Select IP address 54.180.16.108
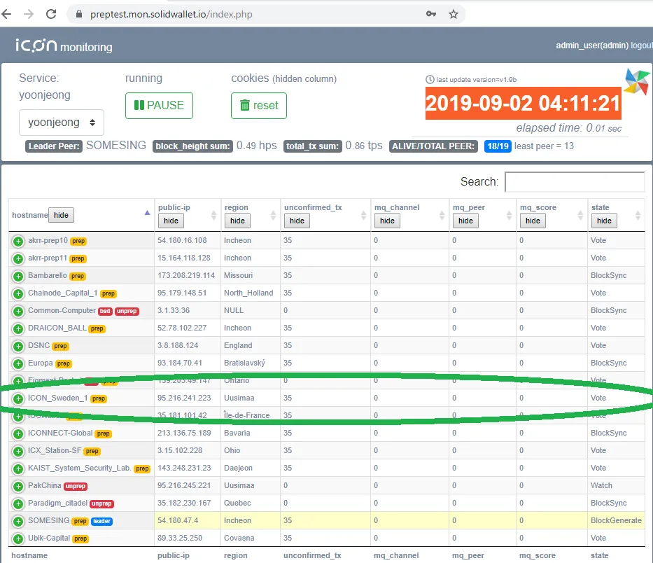This screenshot has width=653, height=563. (182, 240)
